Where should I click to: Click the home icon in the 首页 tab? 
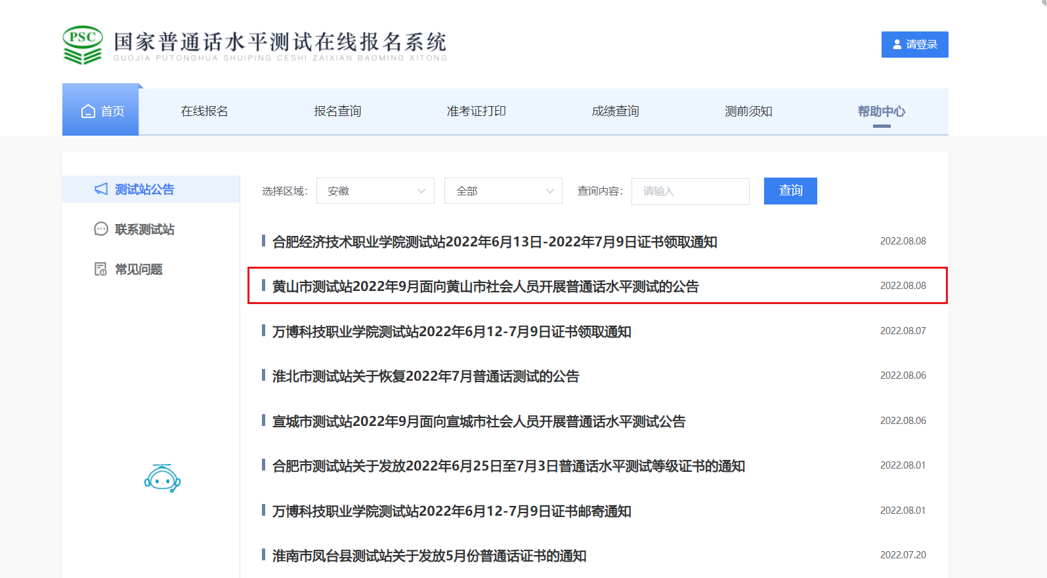click(88, 111)
